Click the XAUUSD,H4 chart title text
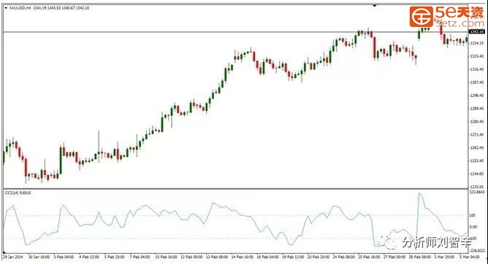 20,8
